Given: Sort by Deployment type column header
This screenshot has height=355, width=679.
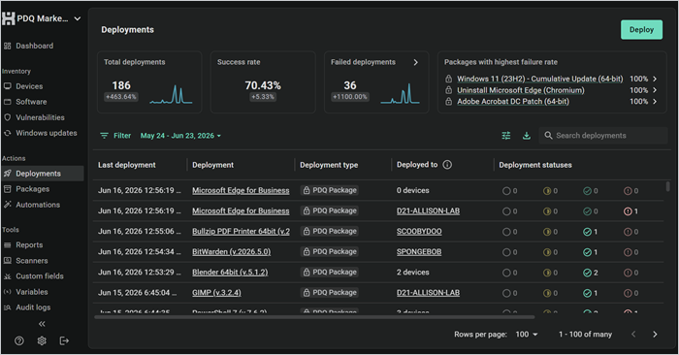Looking at the screenshot, I should click(329, 165).
